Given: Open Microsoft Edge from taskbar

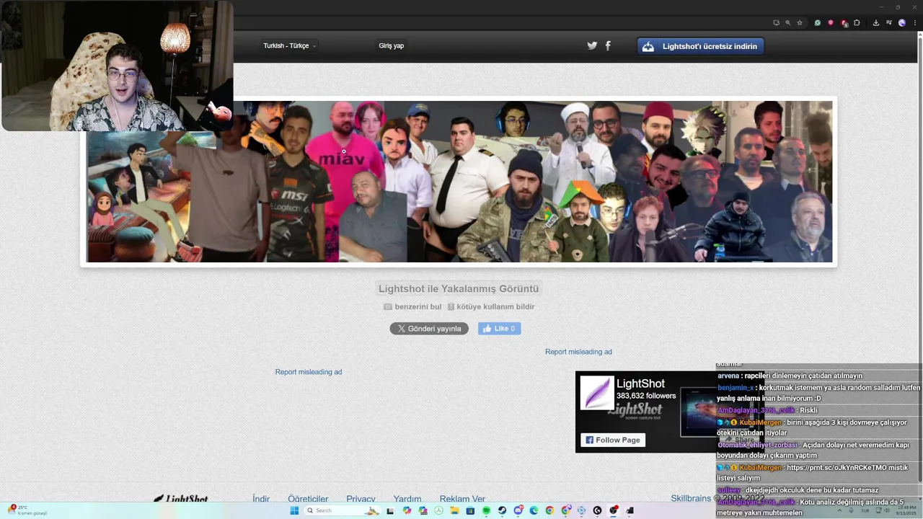Looking at the screenshot, I should (x=534, y=510).
